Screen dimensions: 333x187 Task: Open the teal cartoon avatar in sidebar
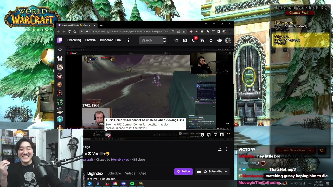[60, 119]
